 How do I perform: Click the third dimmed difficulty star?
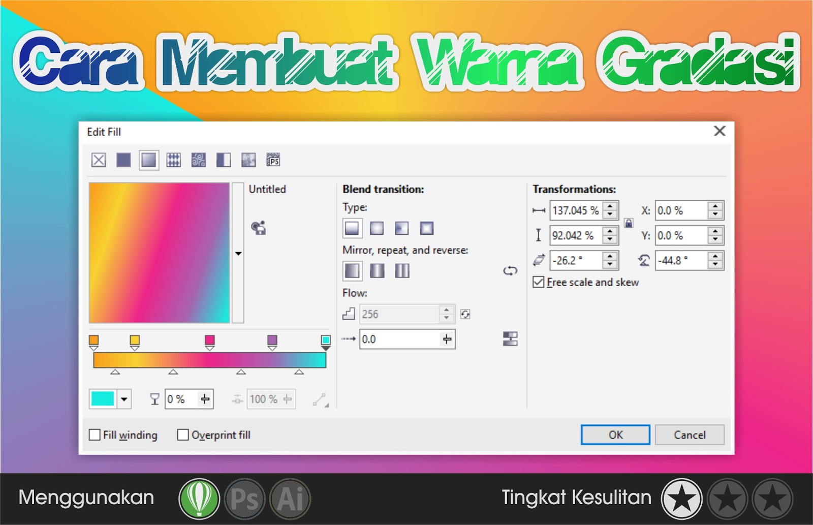coord(772,499)
